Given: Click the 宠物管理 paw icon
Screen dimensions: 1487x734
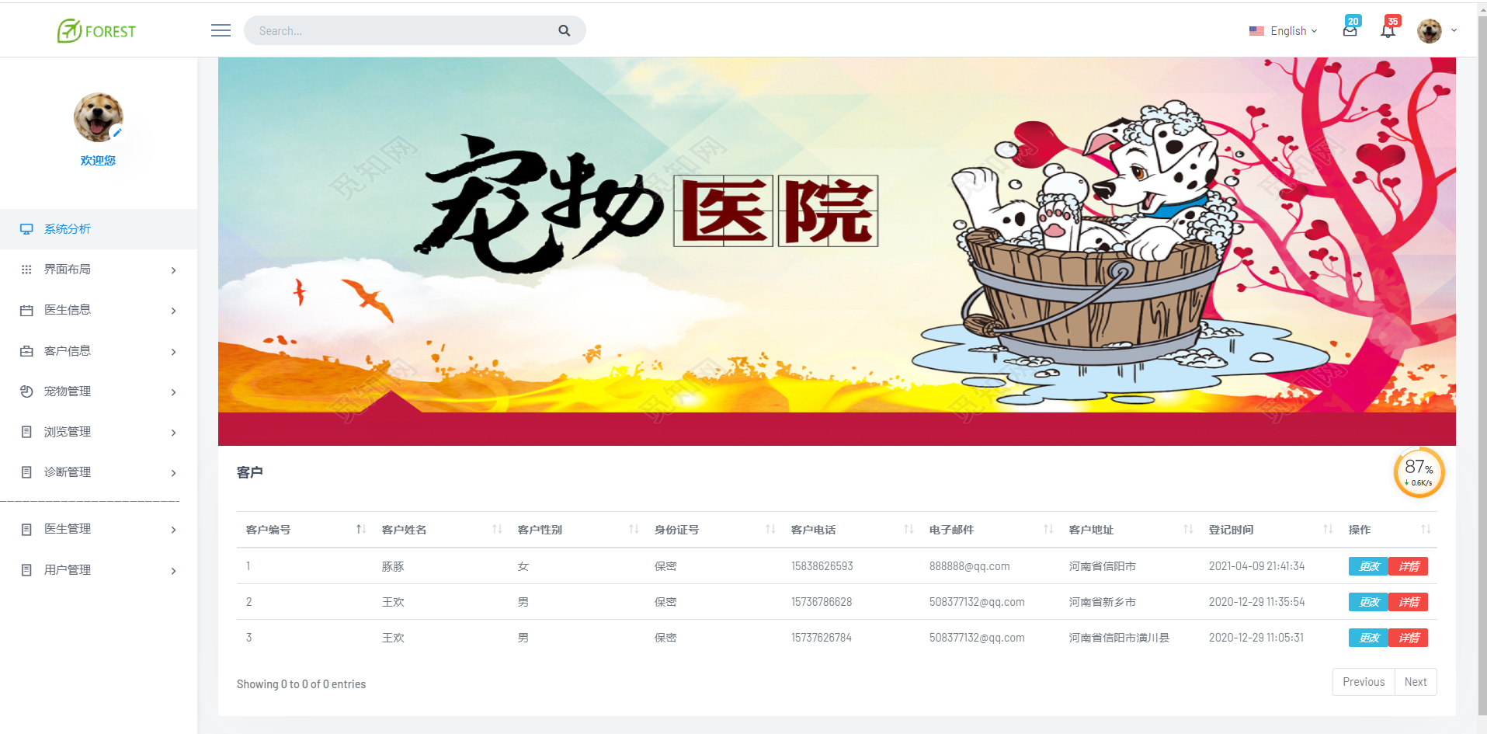Looking at the screenshot, I should (x=27, y=391).
